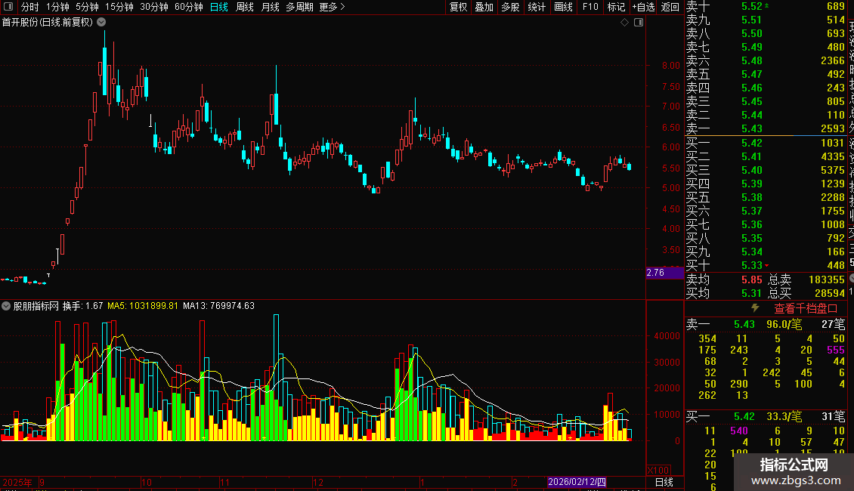The height and width of the screenshot is (491, 854).
Task: Select the 15分钟 period tab
Action: [x=119, y=7]
